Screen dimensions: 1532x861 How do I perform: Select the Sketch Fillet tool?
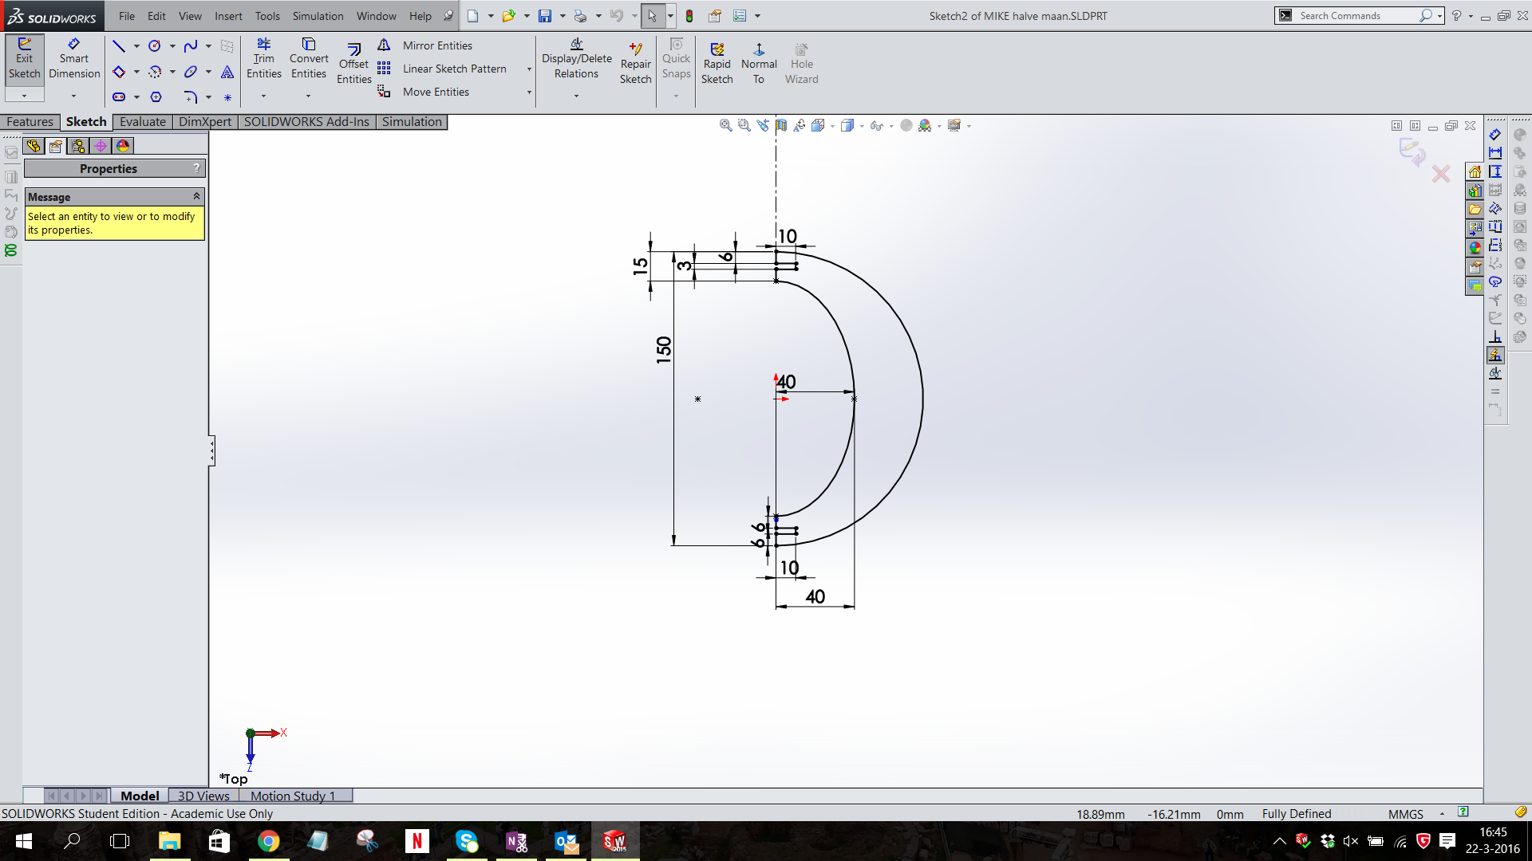tap(191, 97)
